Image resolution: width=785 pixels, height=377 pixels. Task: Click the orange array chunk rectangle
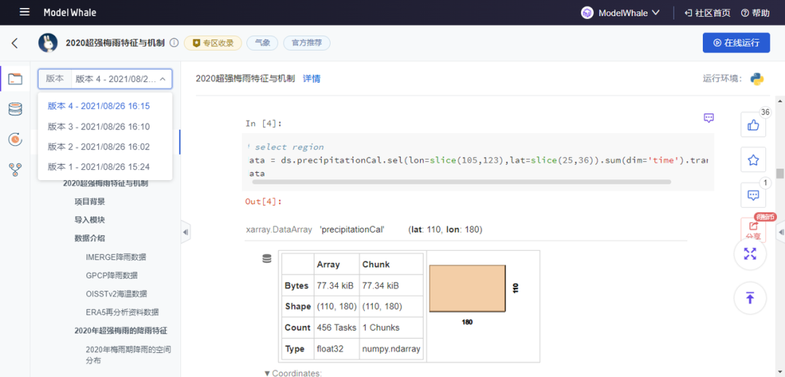coord(467,288)
